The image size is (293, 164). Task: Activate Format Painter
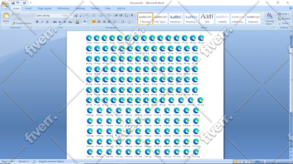click(x=22, y=23)
